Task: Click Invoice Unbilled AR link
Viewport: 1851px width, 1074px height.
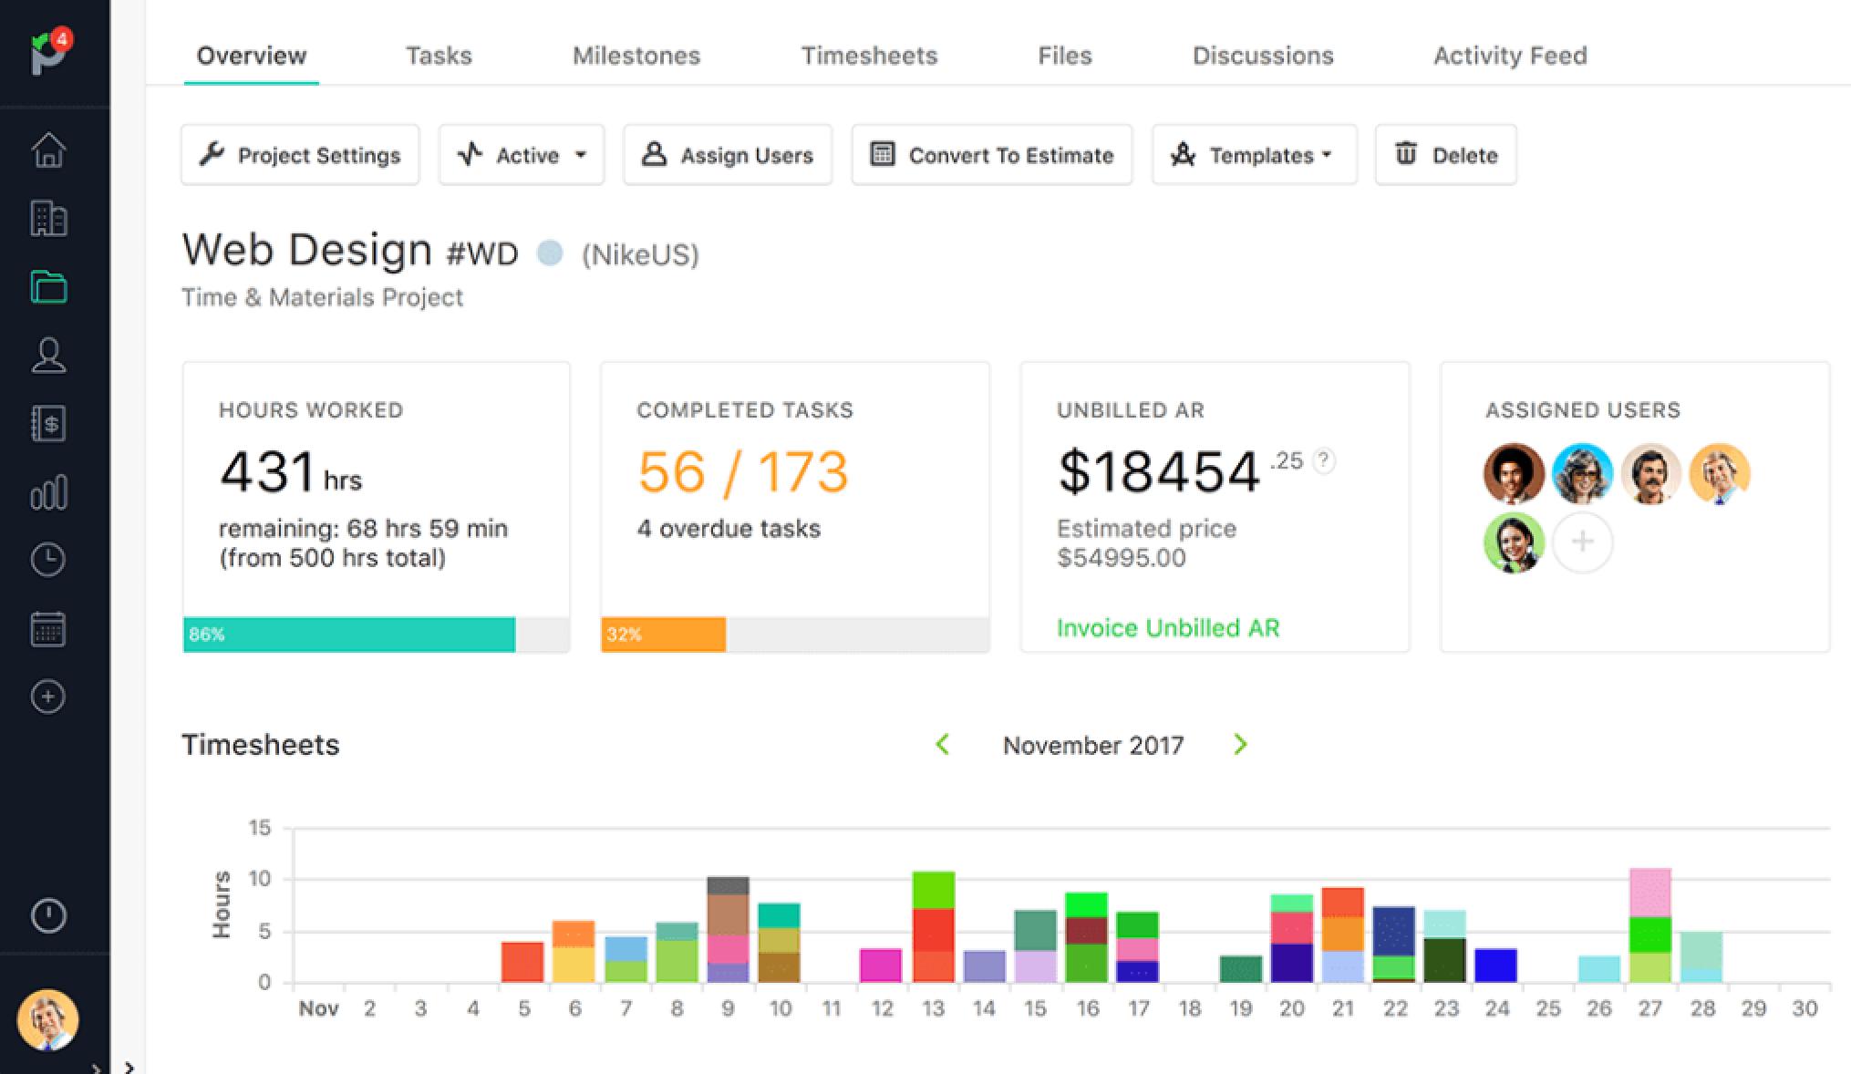Action: 1167,628
